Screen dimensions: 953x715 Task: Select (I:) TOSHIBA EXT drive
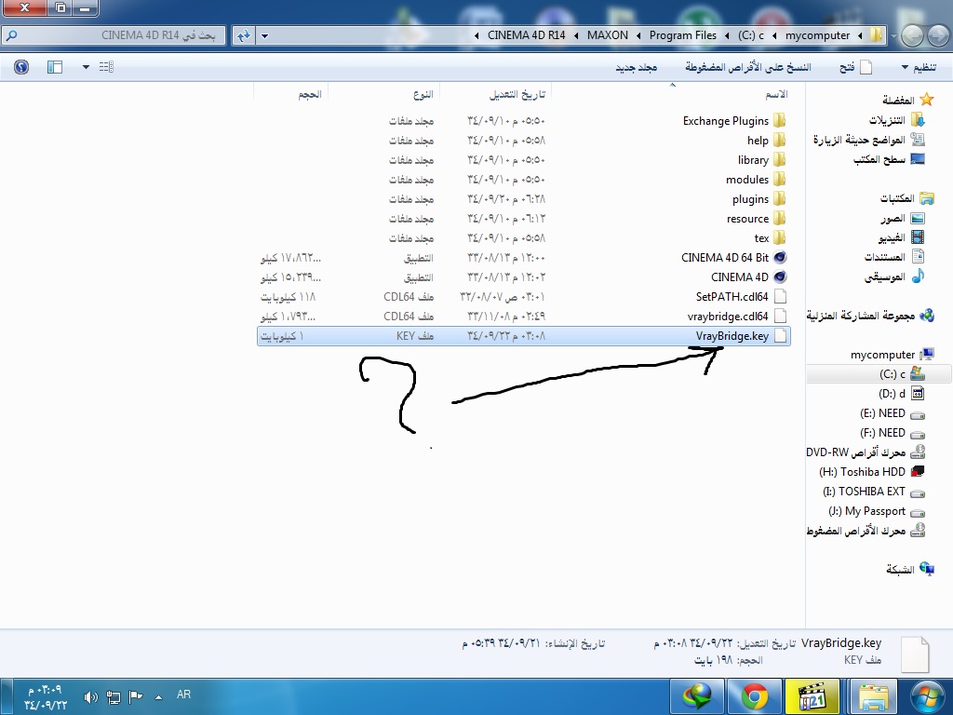(873, 492)
